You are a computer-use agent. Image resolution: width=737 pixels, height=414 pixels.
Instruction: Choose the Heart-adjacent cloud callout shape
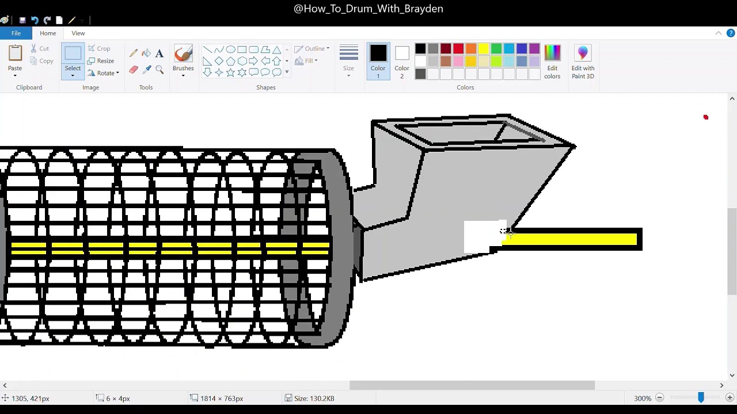point(276,72)
